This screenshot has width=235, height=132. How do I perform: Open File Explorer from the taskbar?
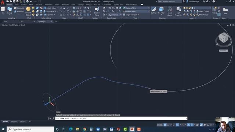click(77, 129)
